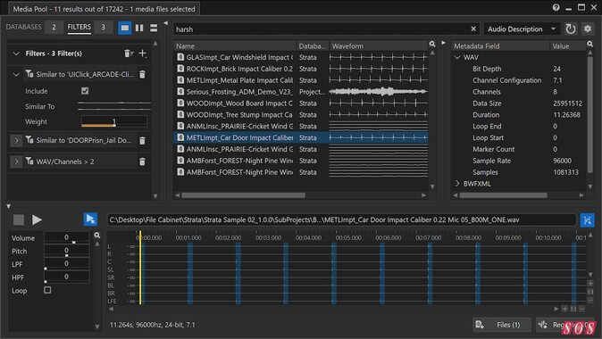
Task: Click the Files (1) button
Action: pos(502,325)
